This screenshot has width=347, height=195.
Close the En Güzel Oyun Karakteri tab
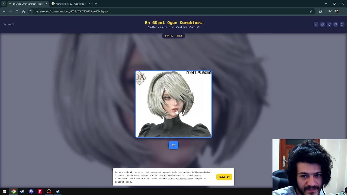46,4
